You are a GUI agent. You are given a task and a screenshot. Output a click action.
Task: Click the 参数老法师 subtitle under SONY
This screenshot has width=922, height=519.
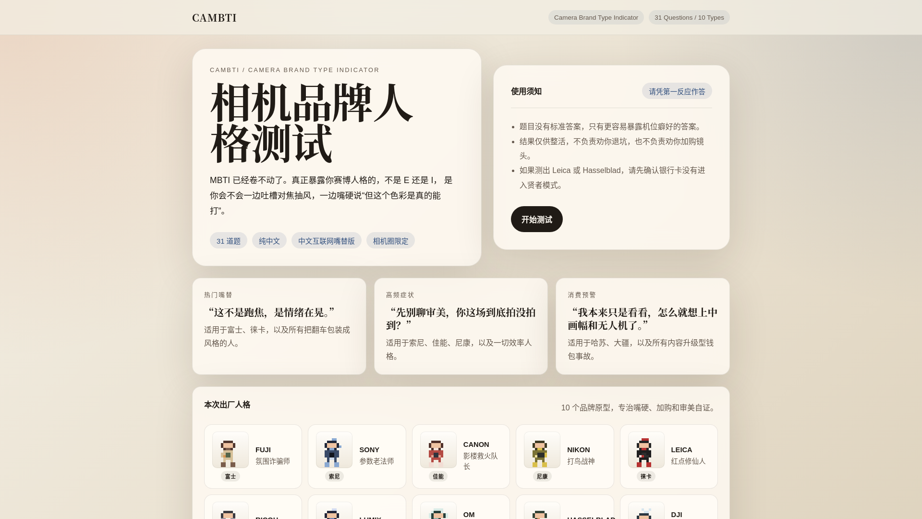pos(376,461)
